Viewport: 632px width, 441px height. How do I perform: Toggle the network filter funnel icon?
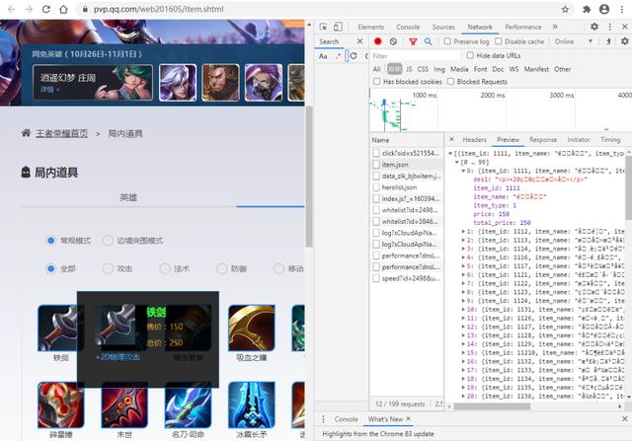(413, 41)
